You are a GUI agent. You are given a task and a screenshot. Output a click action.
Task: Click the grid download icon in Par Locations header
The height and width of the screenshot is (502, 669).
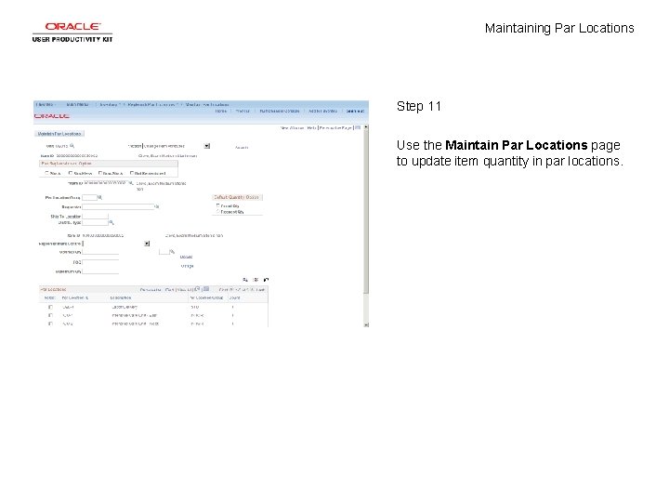tap(206, 289)
